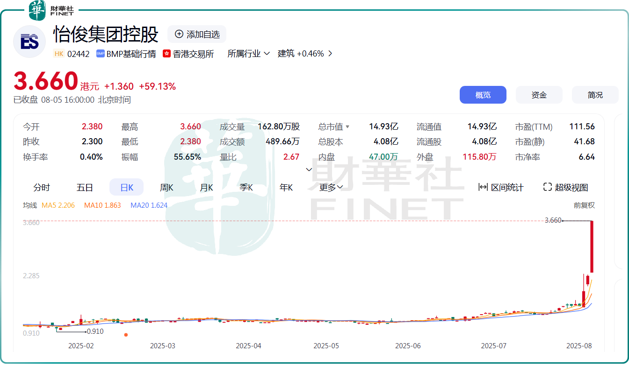Expand more stats with the down chevron
Image resolution: width=629 pixels, height=373 pixels.
click(x=309, y=169)
